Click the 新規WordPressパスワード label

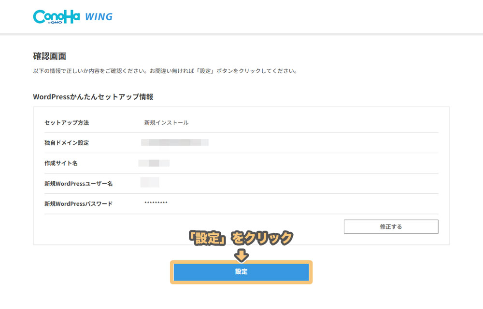[x=79, y=204]
